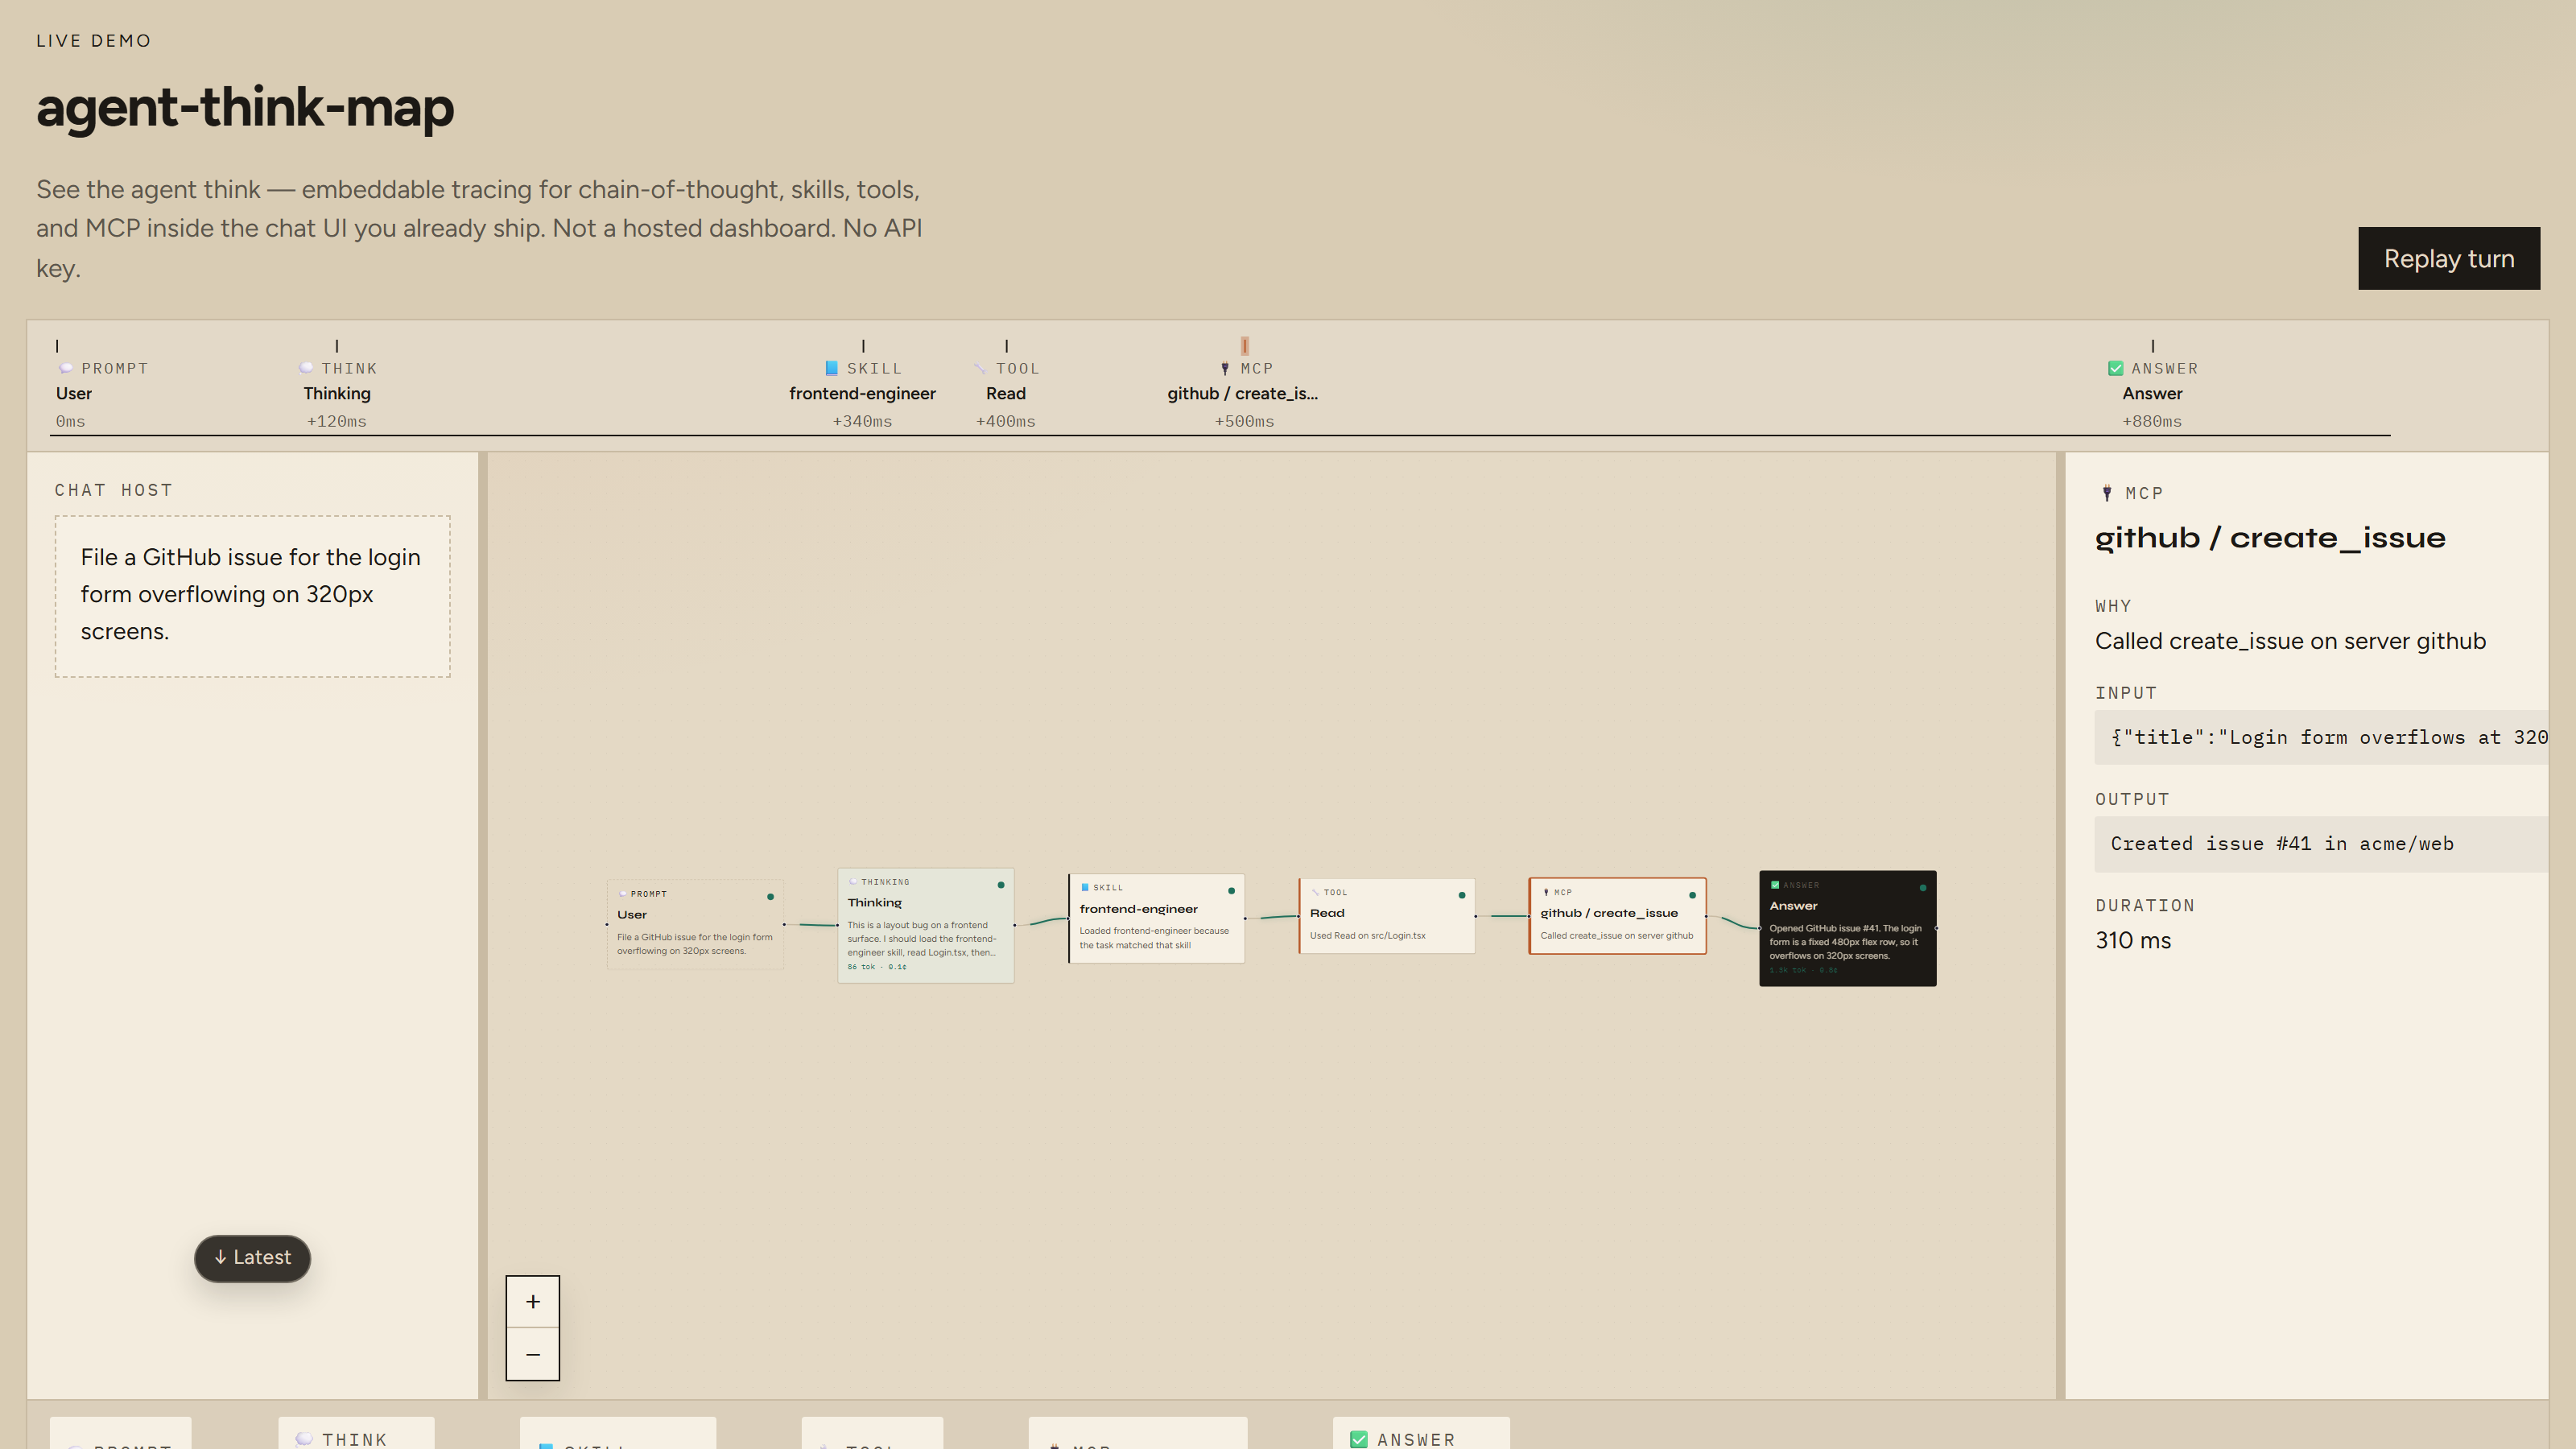This screenshot has height=1449, width=2576.
Task: Click the 'LIVE DEMO' label
Action: coord(94,41)
